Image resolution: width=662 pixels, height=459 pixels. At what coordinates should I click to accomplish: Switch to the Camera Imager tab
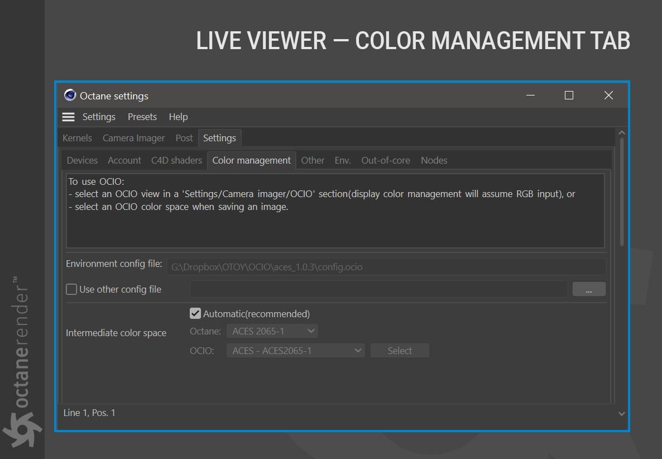(134, 138)
